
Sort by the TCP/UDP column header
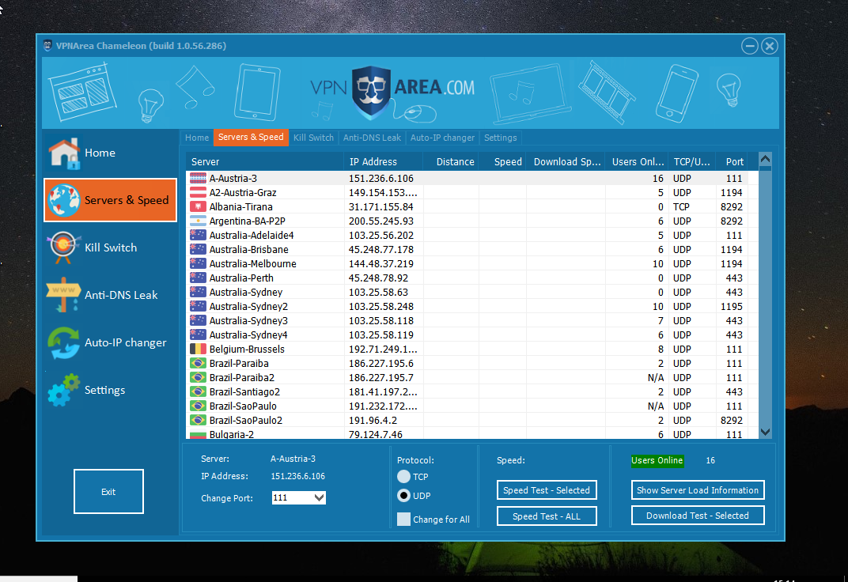point(692,161)
